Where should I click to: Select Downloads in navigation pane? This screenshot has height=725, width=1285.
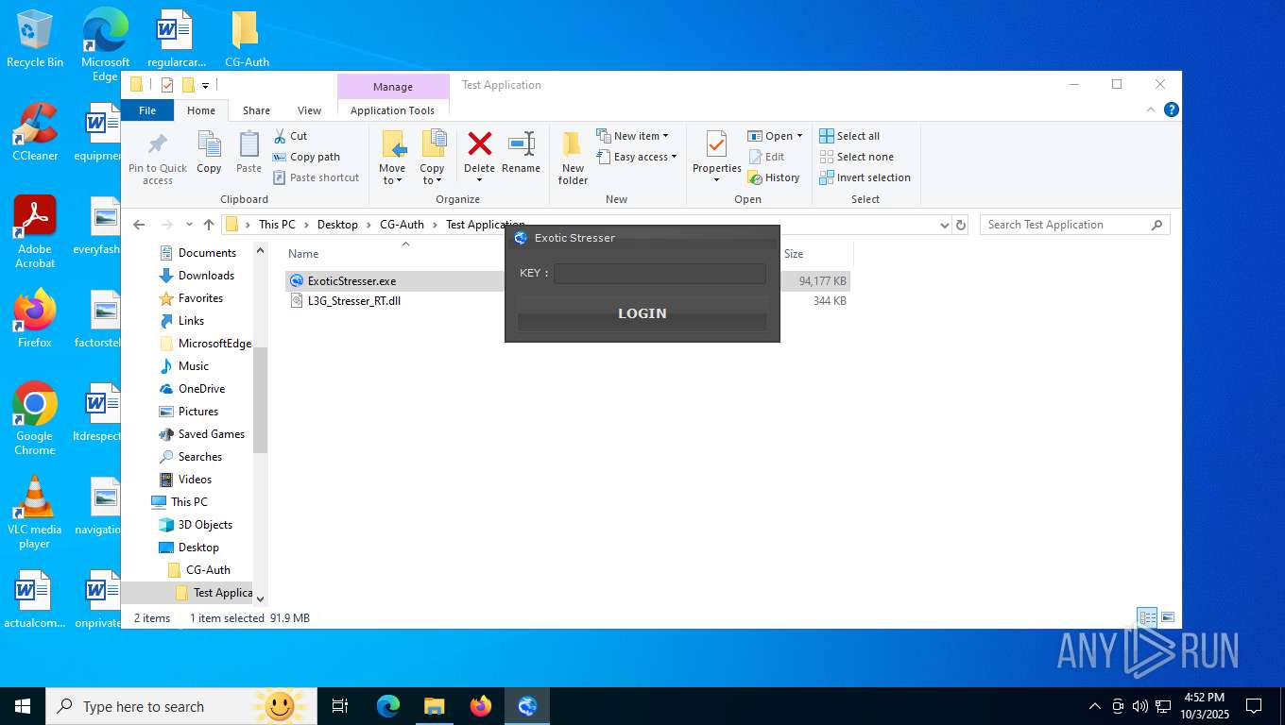(x=206, y=276)
